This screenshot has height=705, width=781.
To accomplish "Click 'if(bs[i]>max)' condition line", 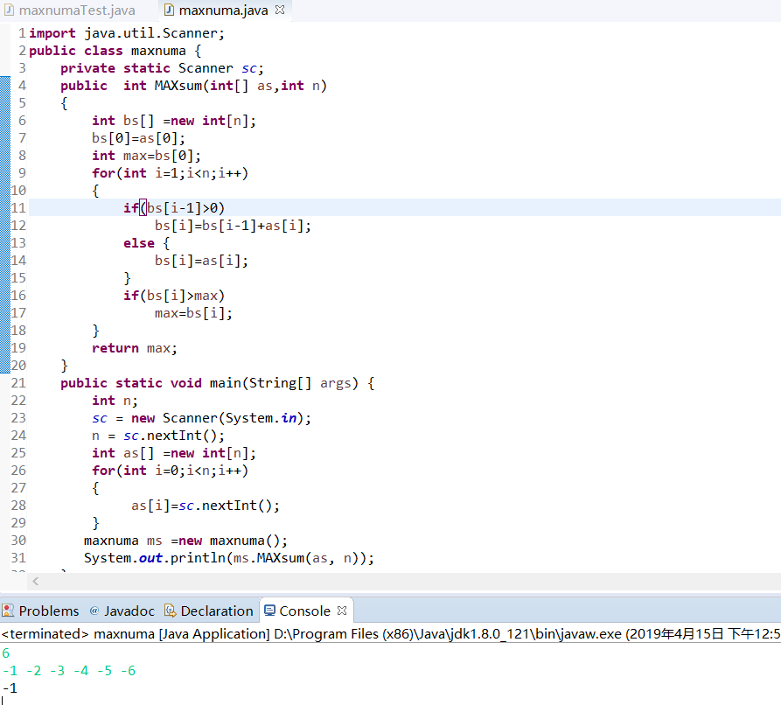I will point(174,296).
